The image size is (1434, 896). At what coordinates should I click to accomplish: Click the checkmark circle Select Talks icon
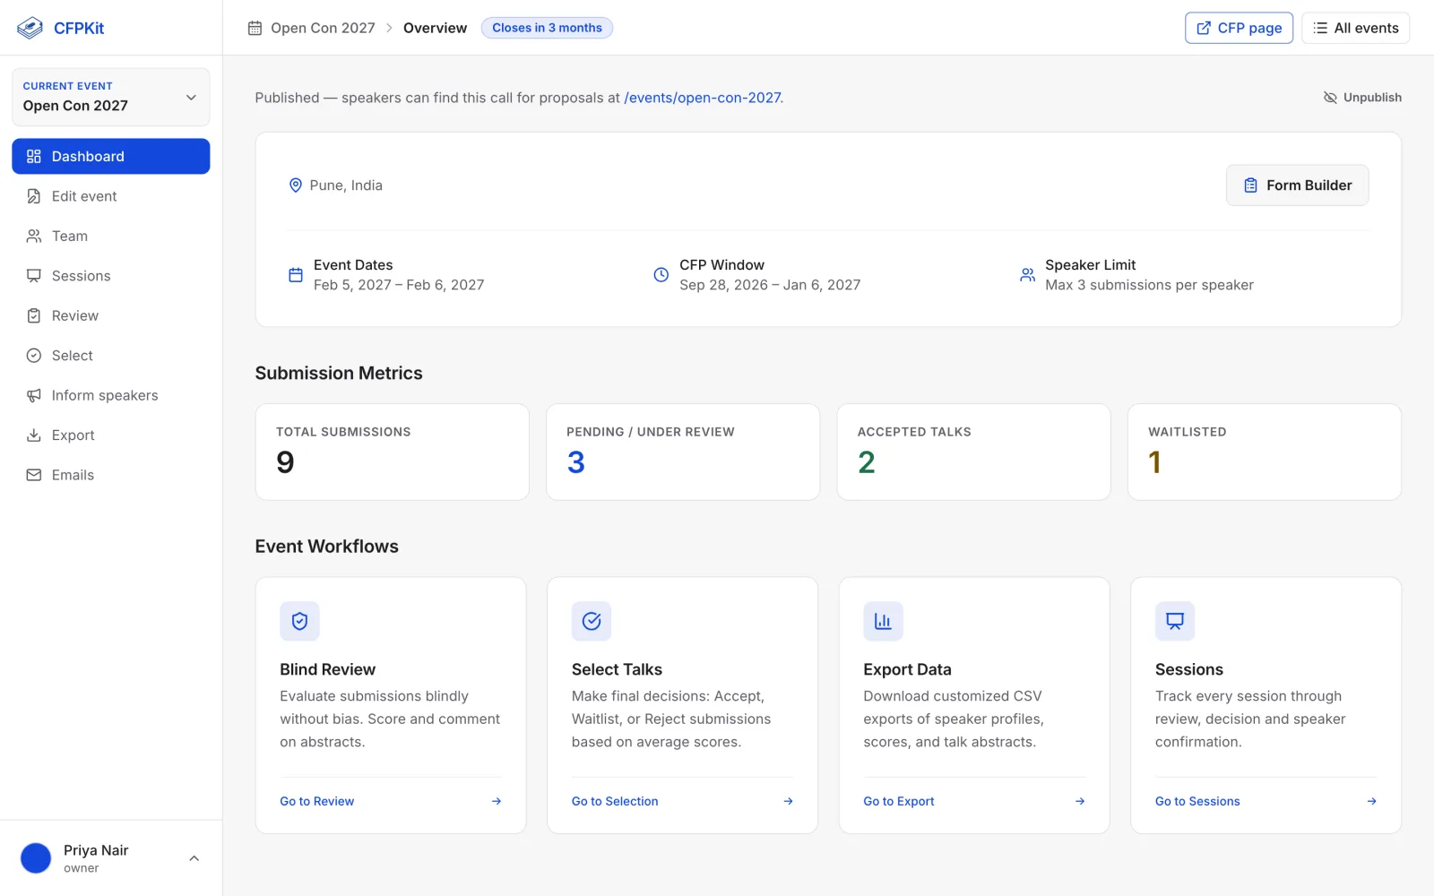click(x=592, y=621)
